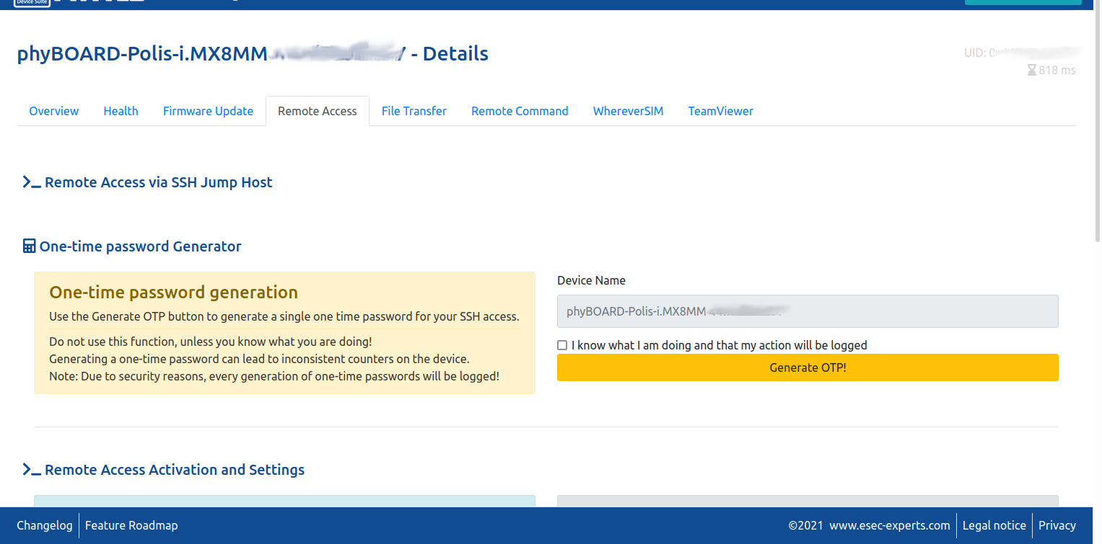Screen dimensions: 1102x544
Task: Open the File Transfer tab
Action: pyautogui.click(x=414, y=111)
